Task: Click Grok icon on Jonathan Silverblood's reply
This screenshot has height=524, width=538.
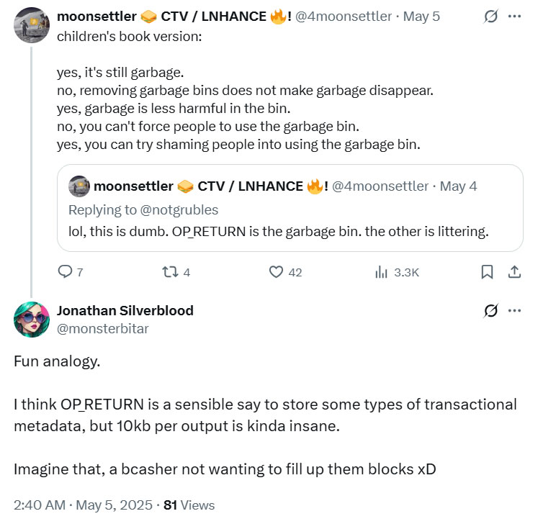Action: click(x=490, y=311)
